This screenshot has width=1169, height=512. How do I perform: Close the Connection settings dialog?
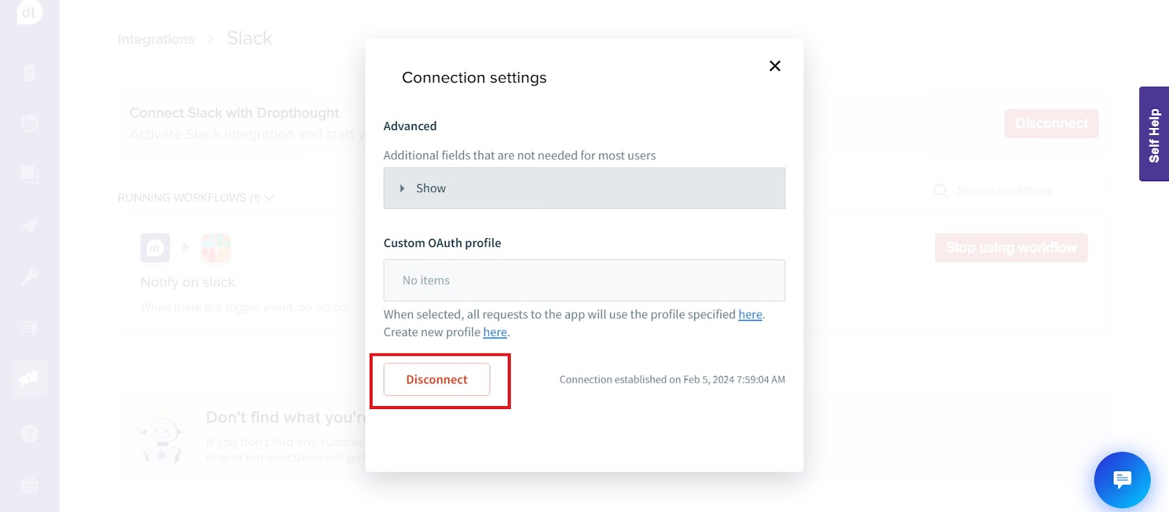pos(775,66)
